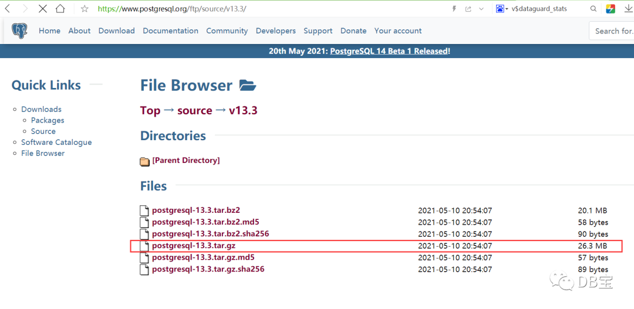634x309 pixels.
Task: Bookmark page with star icon
Action: pyautogui.click(x=85, y=8)
